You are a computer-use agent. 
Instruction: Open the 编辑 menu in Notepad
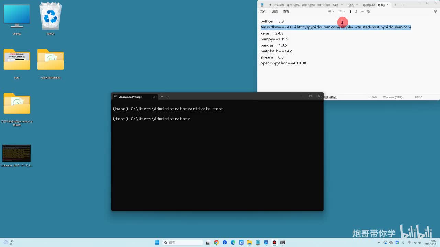pyautogui.click(x=275, y=12)
